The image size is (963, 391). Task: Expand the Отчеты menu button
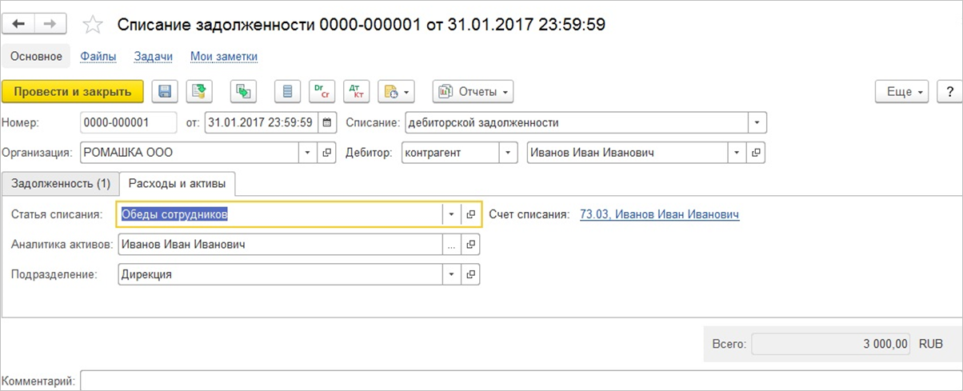tap(473, 91)
